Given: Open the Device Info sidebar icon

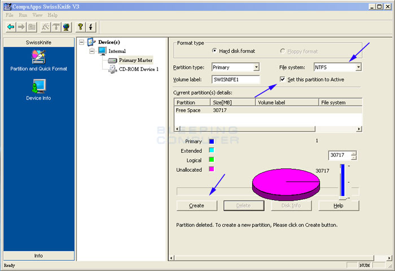Looking at the screenshot, I should [38, 86].
